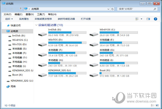Click the ImDisk (B:) usage bar
This screenshot has width=162, height=109.
coord(67,33)
